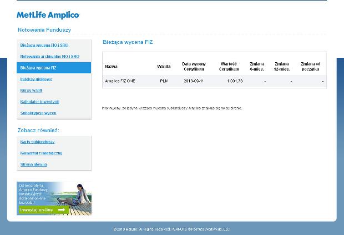Click Data wyceny Certyfikatu column header
This screenshot has width=344, height=235.
coord(194,66)
